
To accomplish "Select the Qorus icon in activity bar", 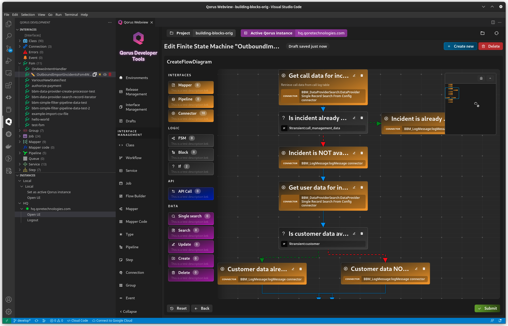I will pyautogui.click(x=9, y=122).
